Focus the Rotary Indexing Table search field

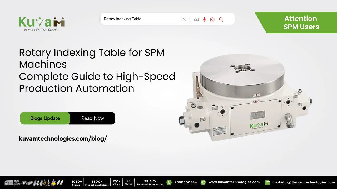pos(167,19)
